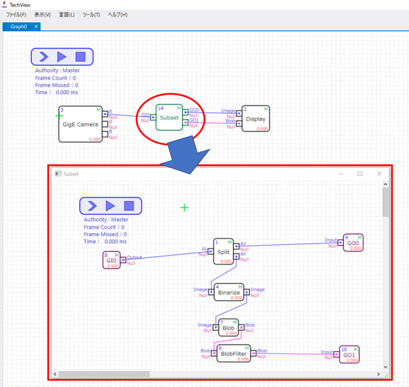This screenshot has height=387, width=409.
Task: Select the BlobFilter node
Action: [233, 353]
